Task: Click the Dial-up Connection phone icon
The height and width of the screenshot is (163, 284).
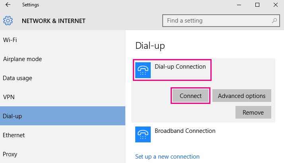Action: tap(143, 70)
